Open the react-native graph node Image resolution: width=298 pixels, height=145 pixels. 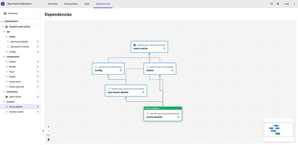[x=149, y=47]
